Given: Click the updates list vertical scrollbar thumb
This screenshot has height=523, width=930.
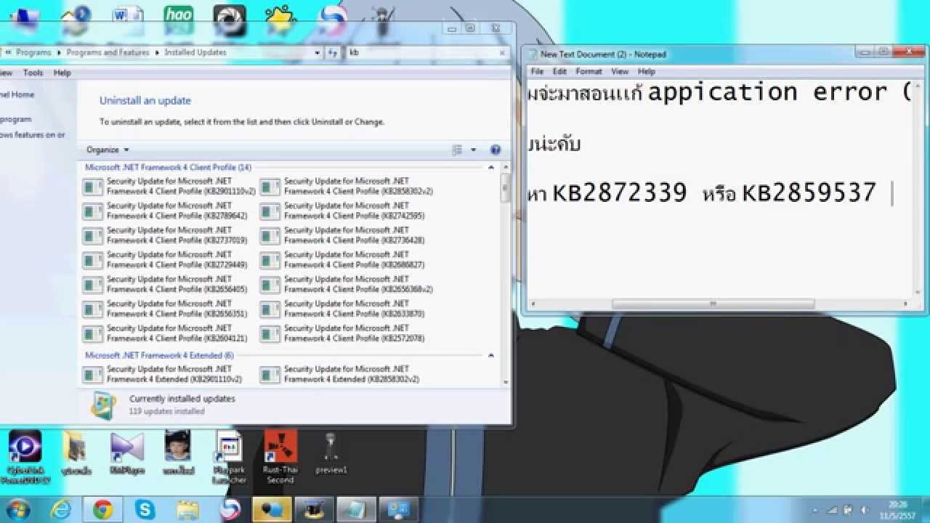Looking at the screenshot, I should [x=505, y=188].
